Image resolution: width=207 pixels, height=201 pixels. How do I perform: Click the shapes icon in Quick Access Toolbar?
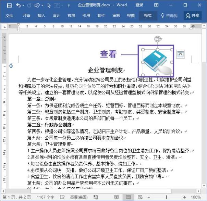[37, 5]
